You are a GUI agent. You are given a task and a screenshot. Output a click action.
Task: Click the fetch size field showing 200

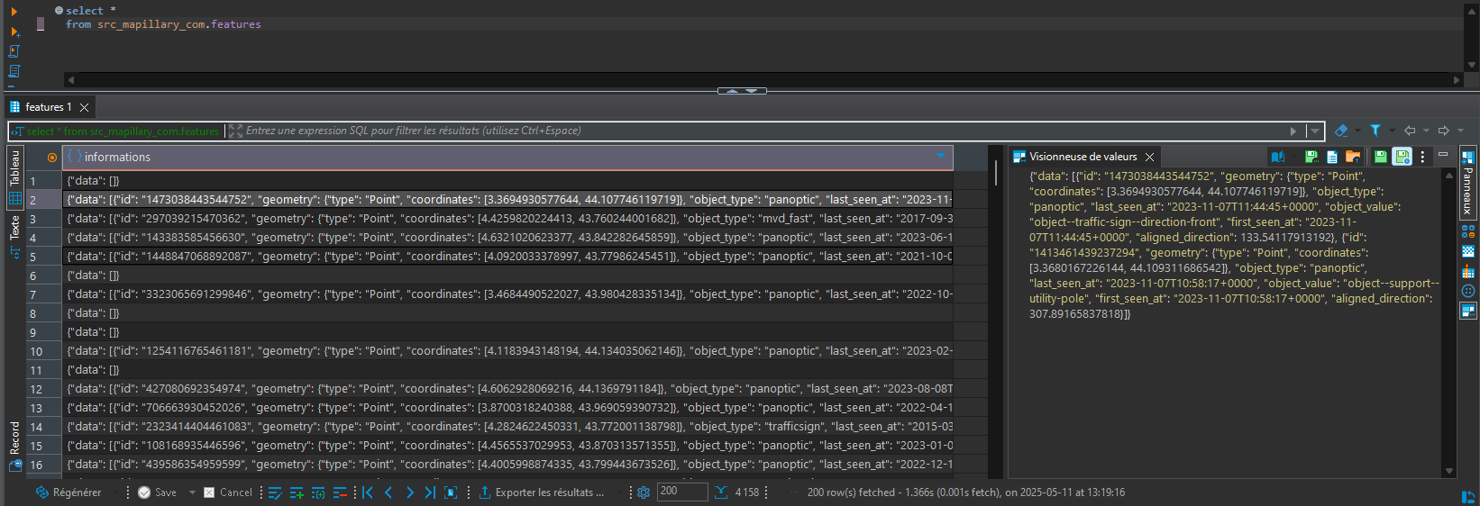682,492
